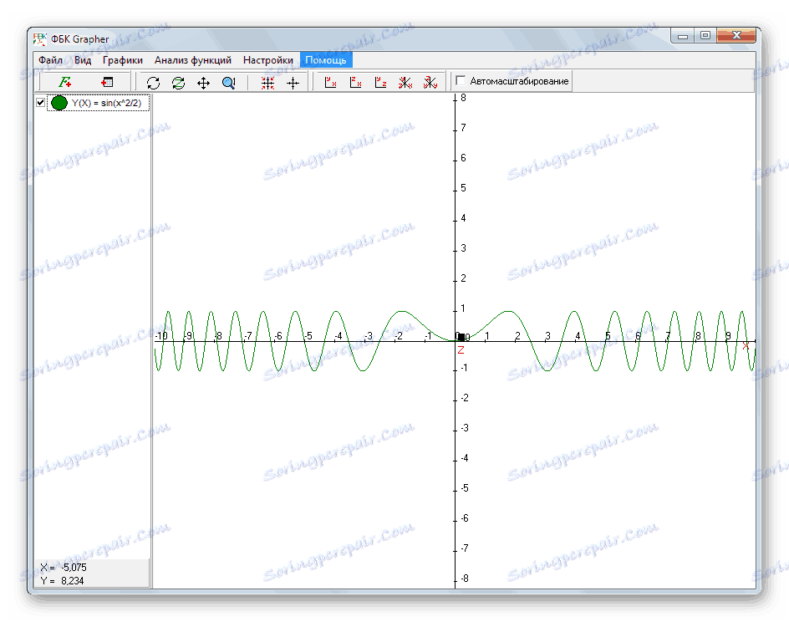Click the black crosshair axes icon
The width and height of the screenshot is (789, 622).
click(x=293, y=82)
